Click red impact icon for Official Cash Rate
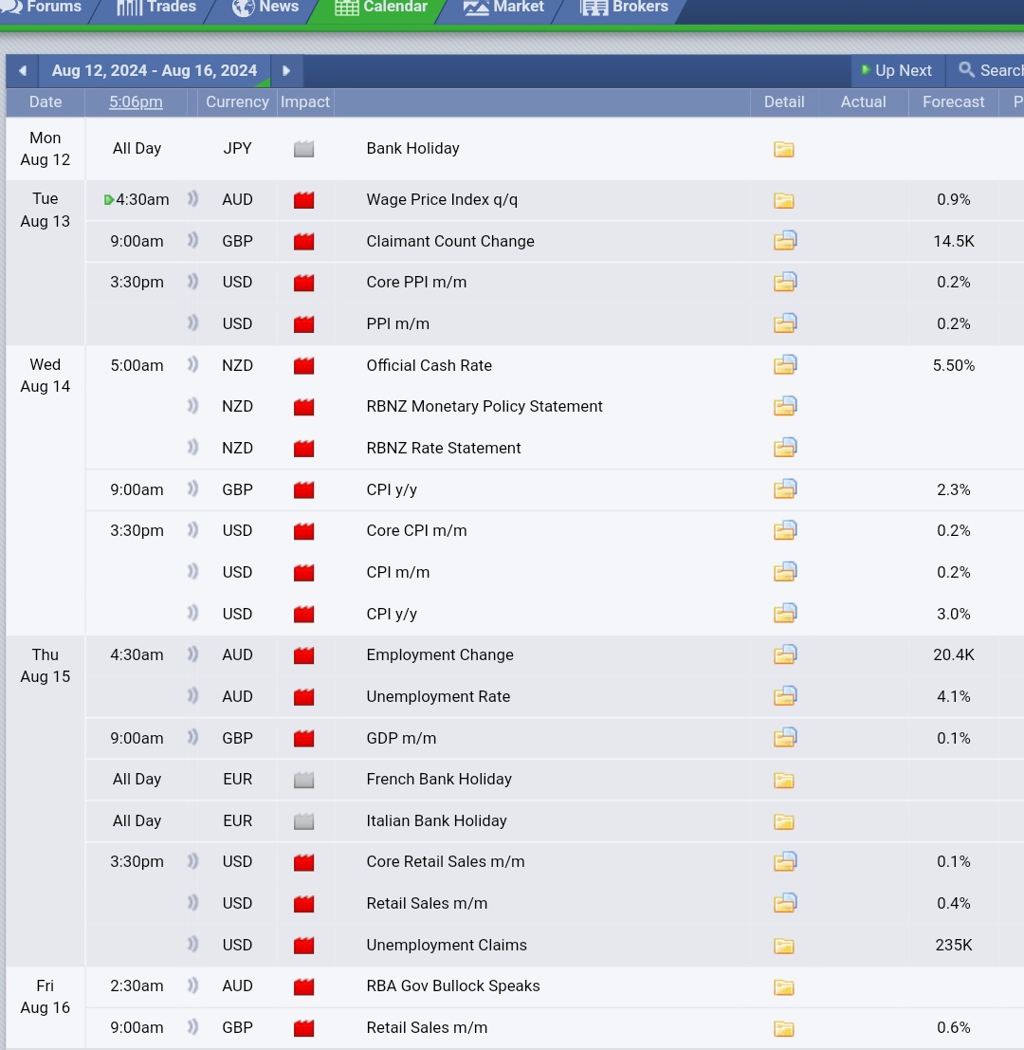 (x=303, y=365)
